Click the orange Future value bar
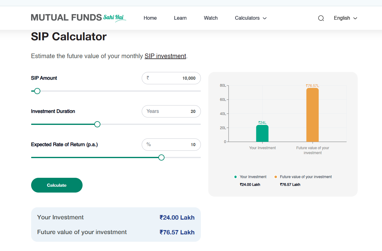Image resolution: width=382 pixels, height=251 pixels. coord(312,115)
